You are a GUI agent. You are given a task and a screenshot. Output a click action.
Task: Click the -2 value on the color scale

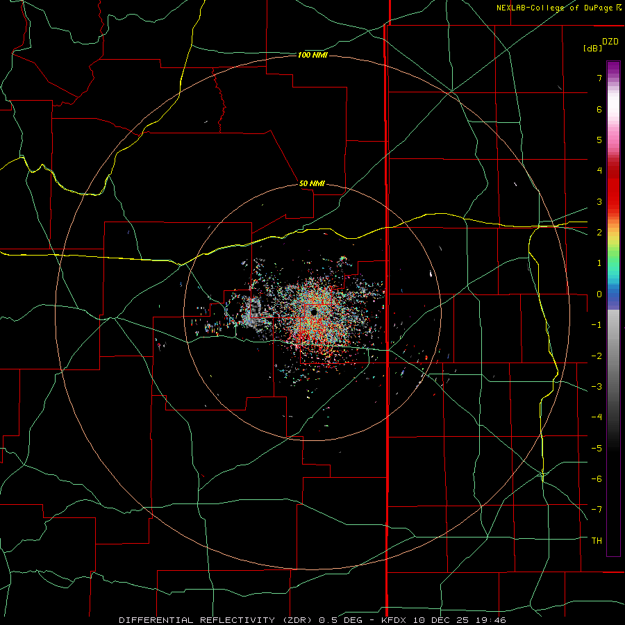[x=597, y=356]
